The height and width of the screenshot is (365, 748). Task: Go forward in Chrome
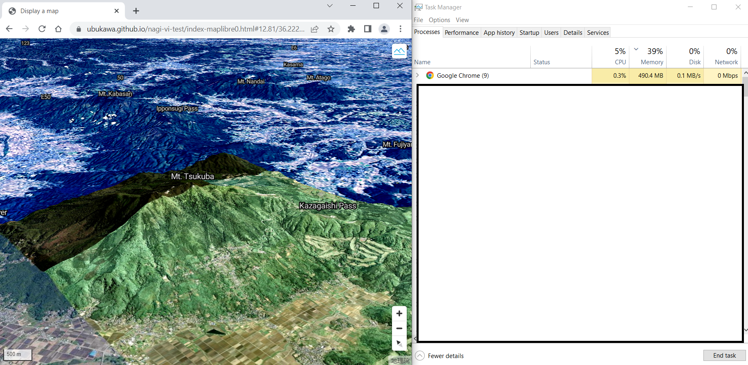click(x=25, y=29)
